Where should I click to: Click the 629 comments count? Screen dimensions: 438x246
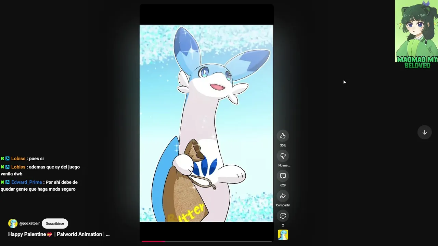[x=283, y=185]
